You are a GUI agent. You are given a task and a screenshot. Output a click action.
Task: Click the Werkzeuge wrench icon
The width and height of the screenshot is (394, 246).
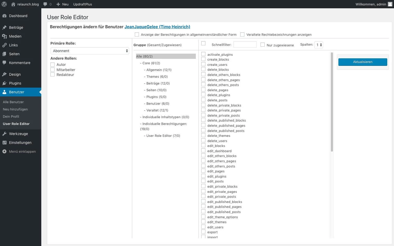coord(4,134)
